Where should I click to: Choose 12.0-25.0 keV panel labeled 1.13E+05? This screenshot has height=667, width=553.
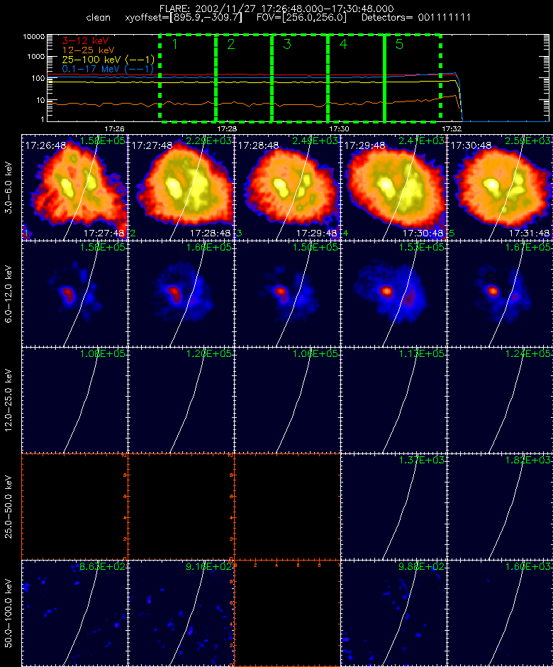point(393,400)
